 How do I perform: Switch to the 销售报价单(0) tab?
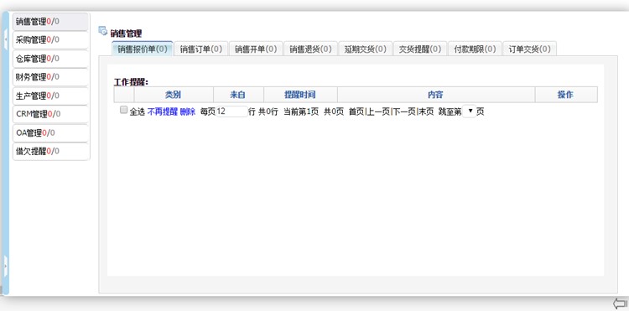click(x=143, y=49)
